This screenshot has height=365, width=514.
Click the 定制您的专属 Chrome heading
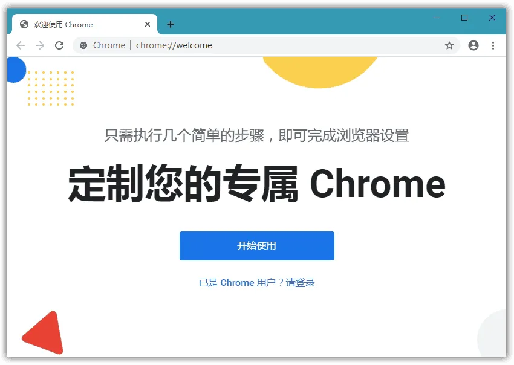[256, 184]
